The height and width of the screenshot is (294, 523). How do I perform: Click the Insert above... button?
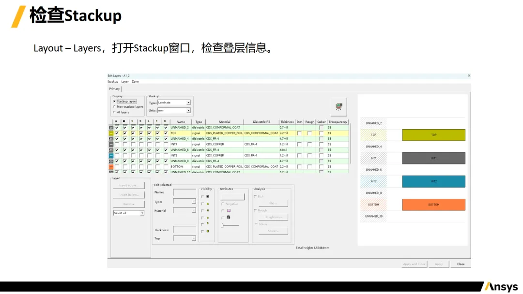129,185
